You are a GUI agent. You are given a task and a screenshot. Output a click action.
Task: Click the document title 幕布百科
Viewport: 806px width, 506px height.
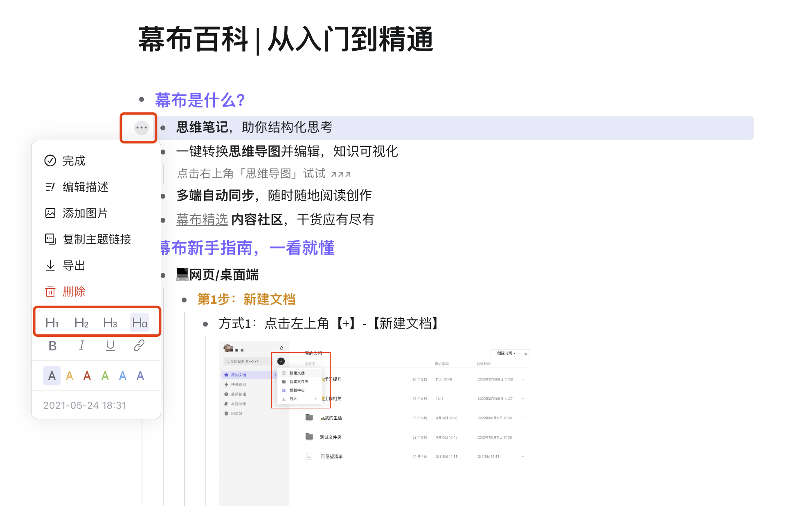[x=193, y=40]
